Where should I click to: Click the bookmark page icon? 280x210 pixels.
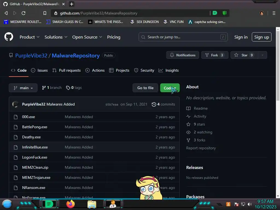click(x=45, y=13)
